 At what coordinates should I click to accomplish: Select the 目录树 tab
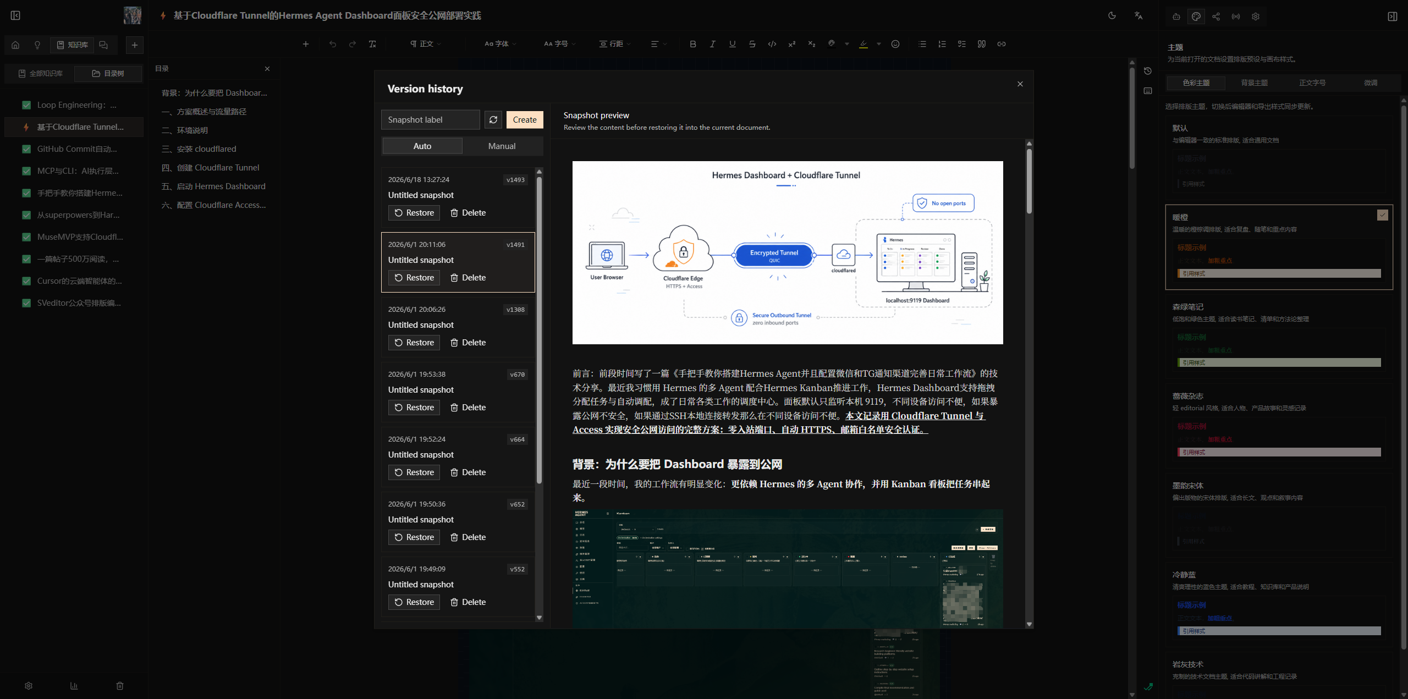click(x=108, y=73)
